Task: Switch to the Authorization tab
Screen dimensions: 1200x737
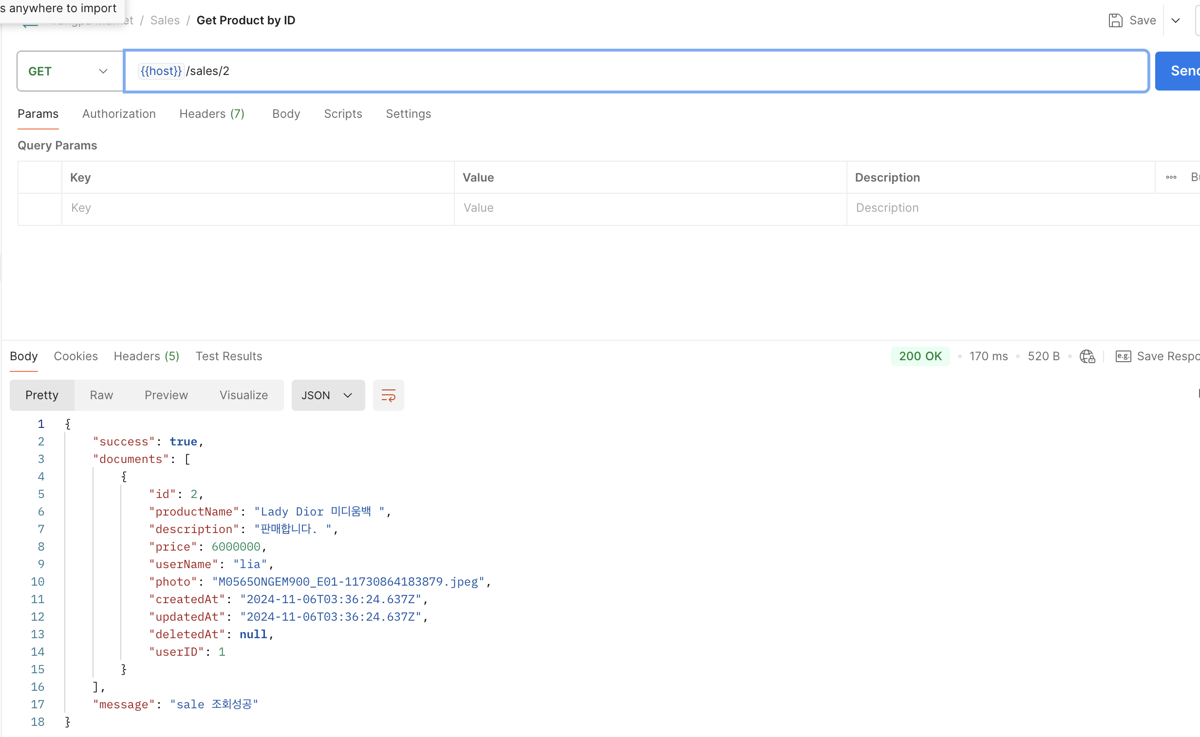Action: click(x=119, y=113)
